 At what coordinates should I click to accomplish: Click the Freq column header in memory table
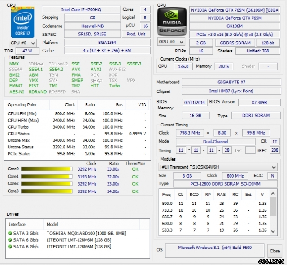tap(166, 195)
